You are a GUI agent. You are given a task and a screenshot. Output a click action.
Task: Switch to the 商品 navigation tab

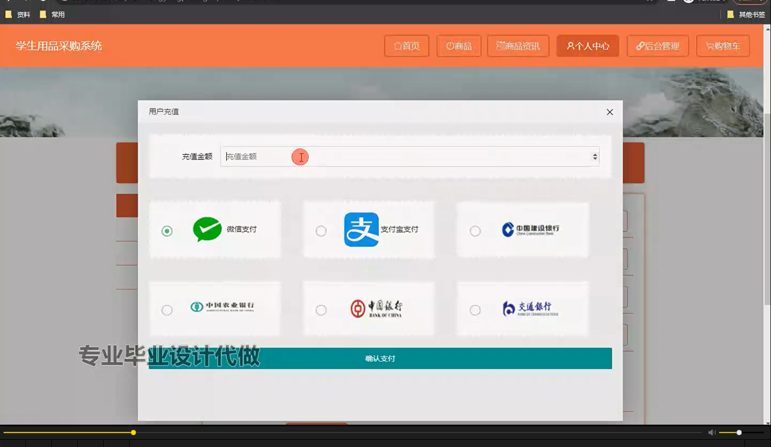[459, 46]
